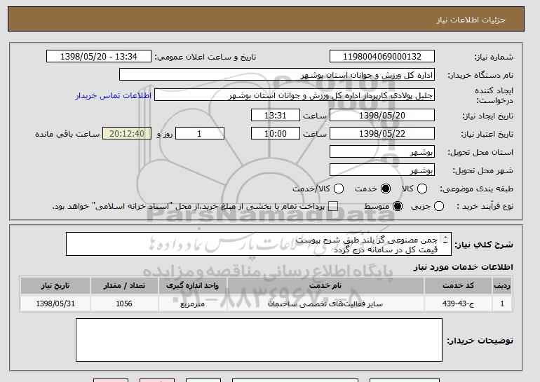Screen dimensions: 540x382
Task: Click the تعداد / مقدار column header
Action: point(124,286)
